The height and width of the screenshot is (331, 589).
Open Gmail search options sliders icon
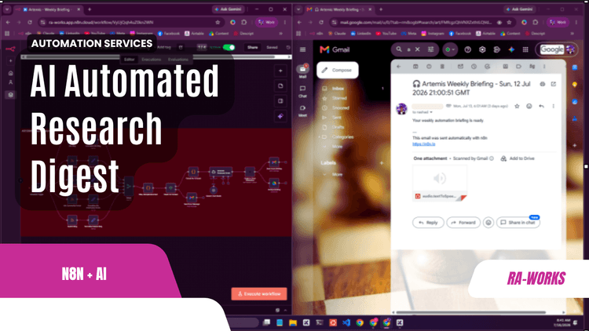[x=430, y=49]
